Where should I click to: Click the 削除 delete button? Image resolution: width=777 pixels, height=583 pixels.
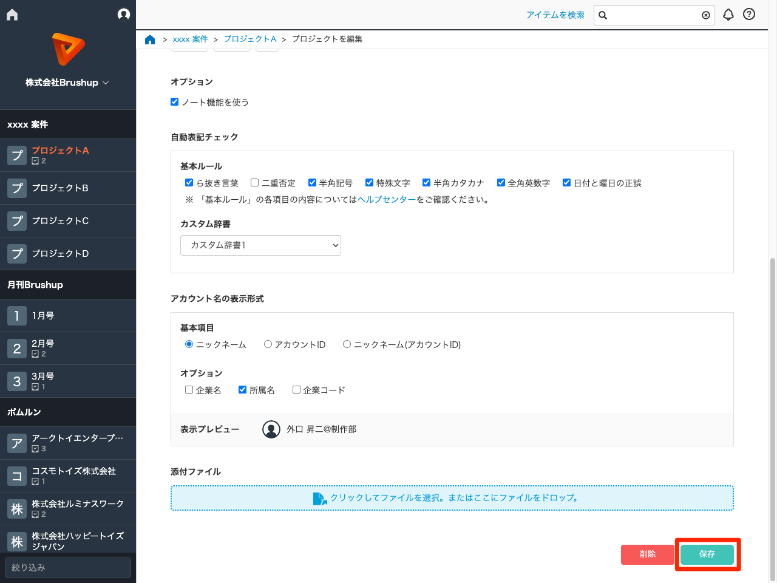(647, 554)
